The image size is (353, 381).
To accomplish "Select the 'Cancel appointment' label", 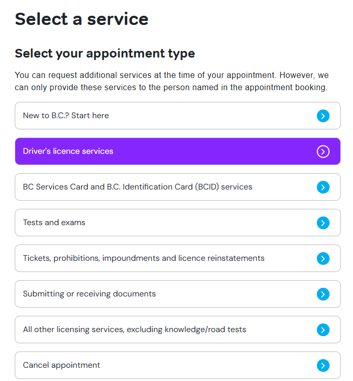I will (62, 365).
